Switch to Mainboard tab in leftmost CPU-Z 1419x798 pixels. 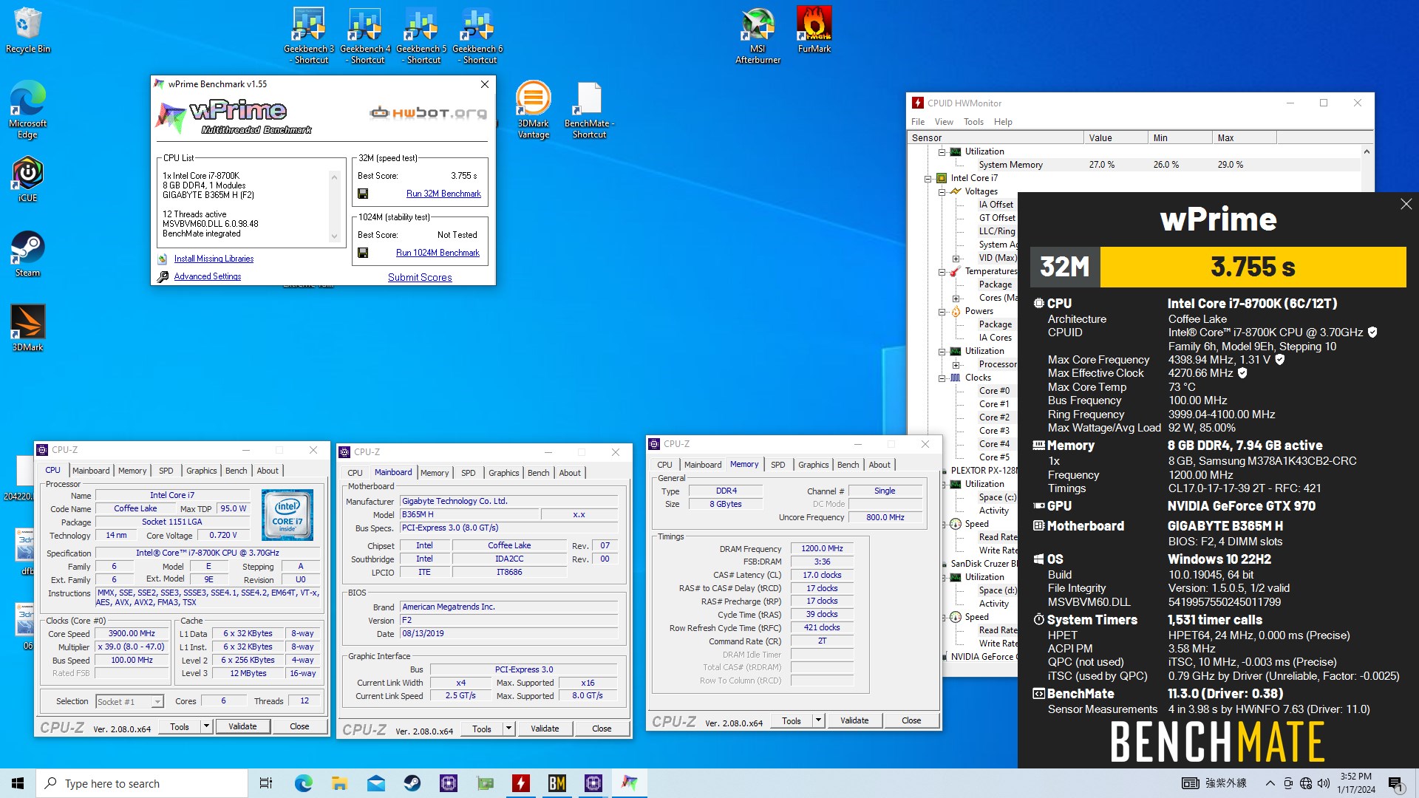tap(91, 471)
